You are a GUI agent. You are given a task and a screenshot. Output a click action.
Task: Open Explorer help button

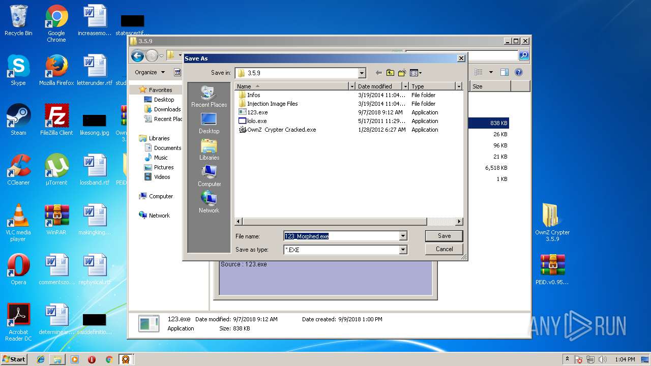(519, 72)
